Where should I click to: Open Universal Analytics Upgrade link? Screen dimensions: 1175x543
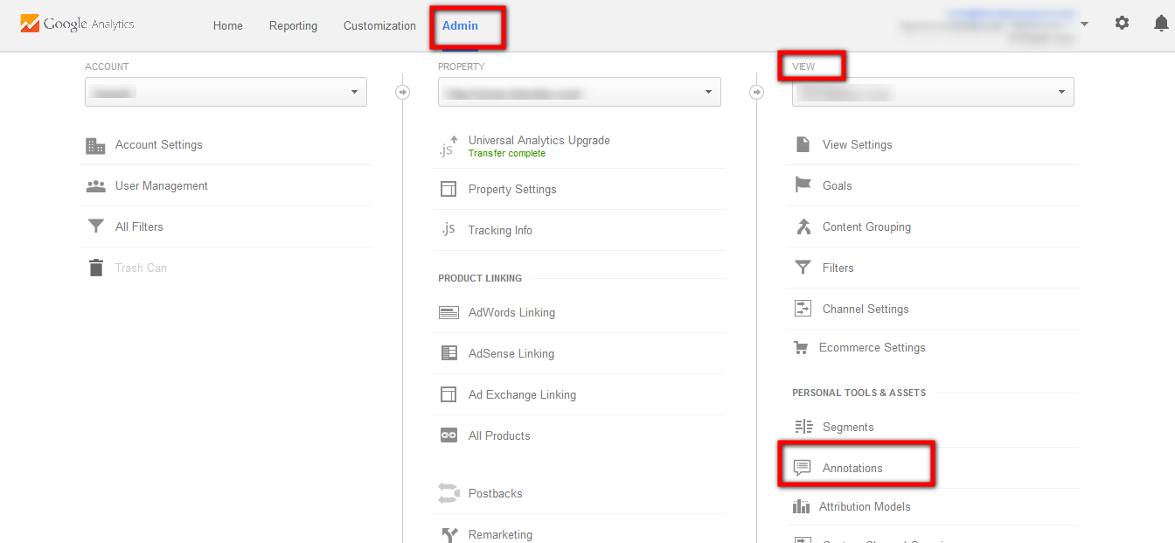[x=539, y=140]
